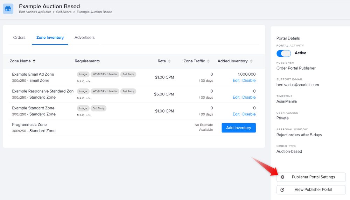Click the Rate column sort arrows
This screenshot has height=200, width=350.
pos(169,61)
